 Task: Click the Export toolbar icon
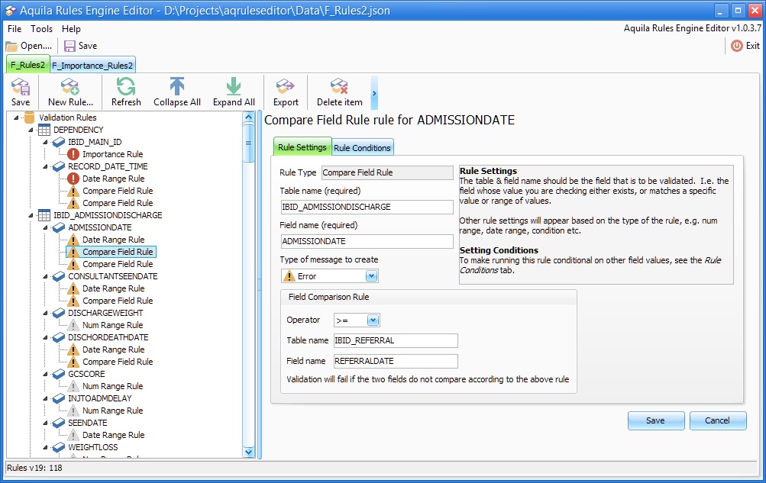click(286, 86)
